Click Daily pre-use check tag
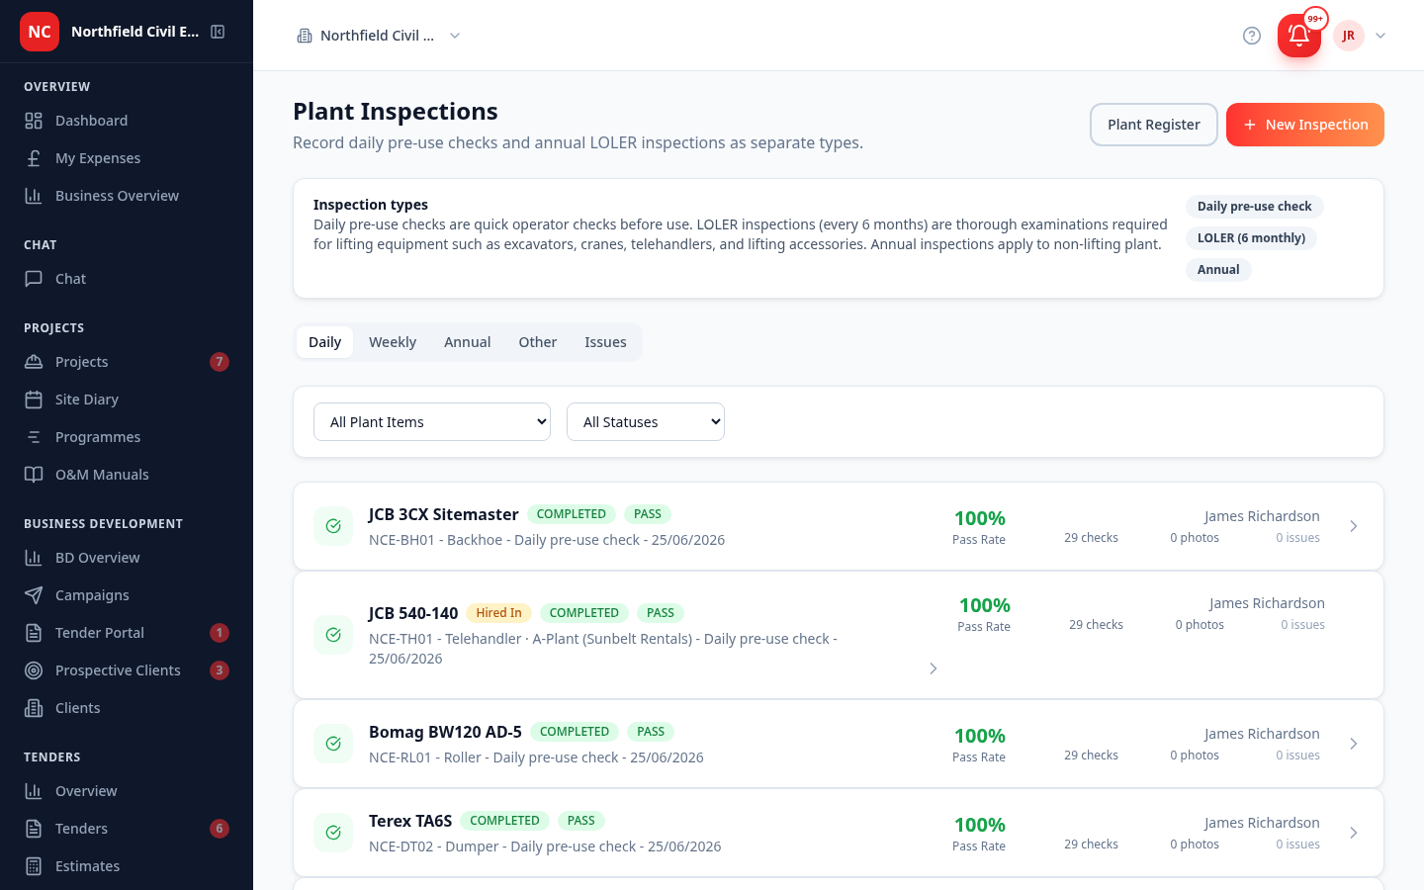The width and height of the screenshot is (1424, 890). coord(1254,207)
